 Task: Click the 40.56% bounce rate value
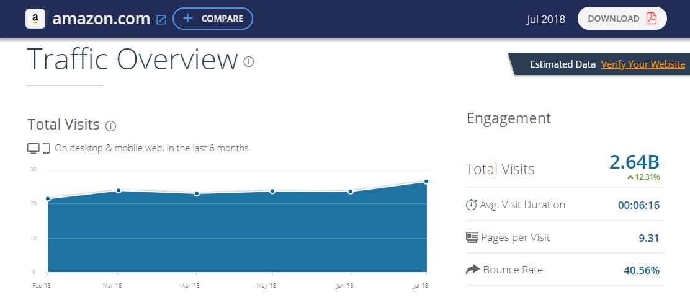(x=642, y=270)
